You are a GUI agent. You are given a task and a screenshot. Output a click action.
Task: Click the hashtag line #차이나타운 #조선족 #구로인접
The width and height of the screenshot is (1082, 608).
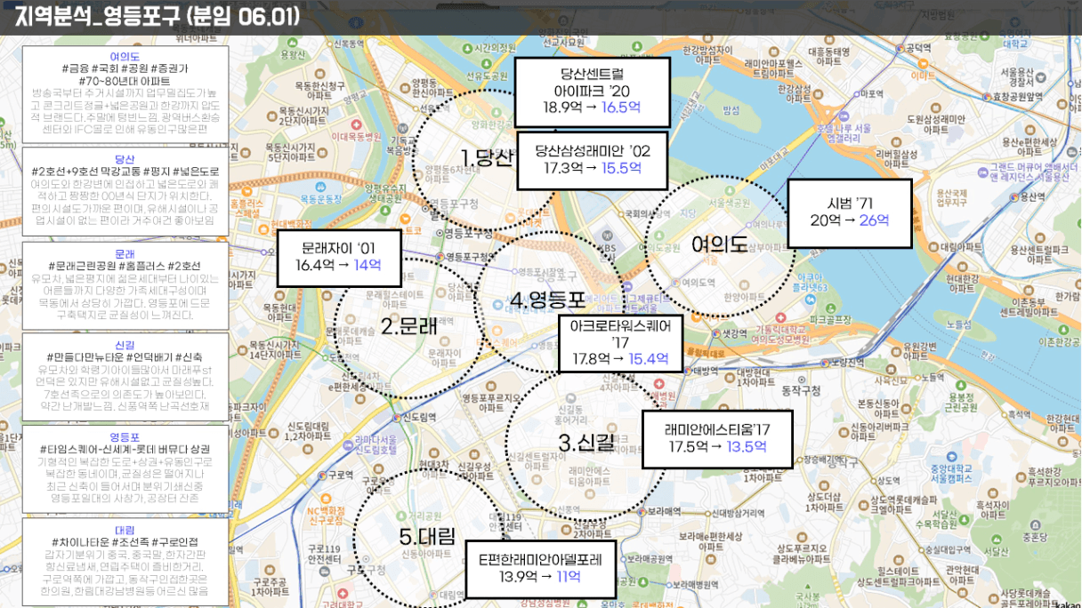125,542
